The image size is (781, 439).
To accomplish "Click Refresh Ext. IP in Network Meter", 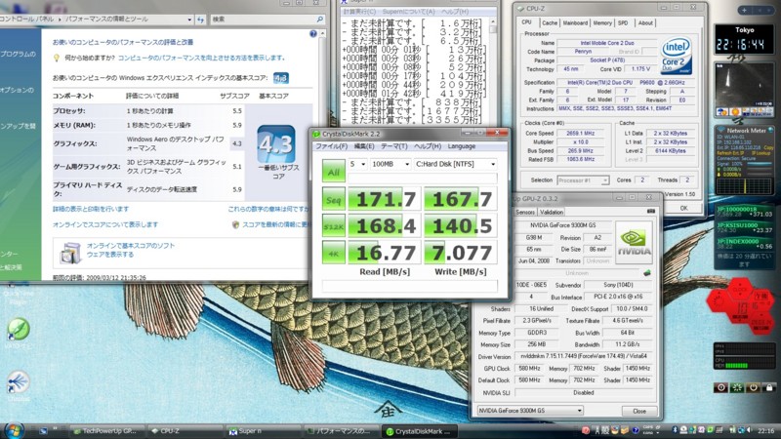I will (730, 153).
